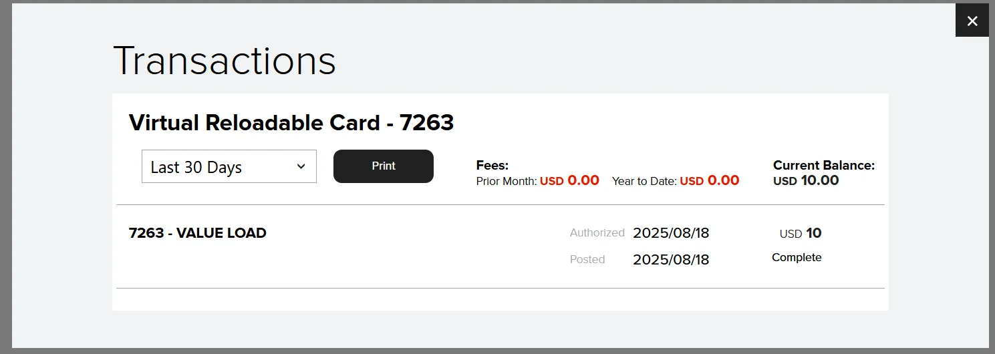
Task: Click the Posted date 2025/08/18
Action: (x=671, y=259)
